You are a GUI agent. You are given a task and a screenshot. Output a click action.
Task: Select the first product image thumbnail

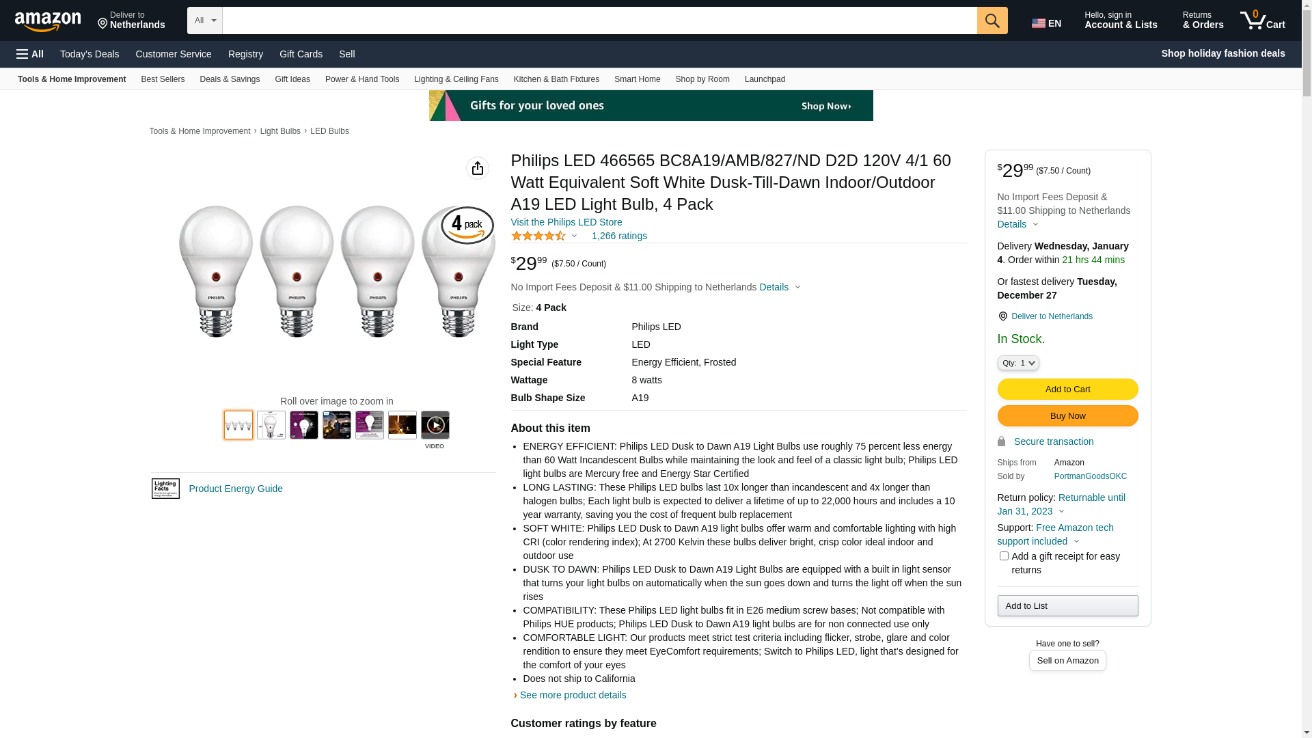click(x=238, y=425)
